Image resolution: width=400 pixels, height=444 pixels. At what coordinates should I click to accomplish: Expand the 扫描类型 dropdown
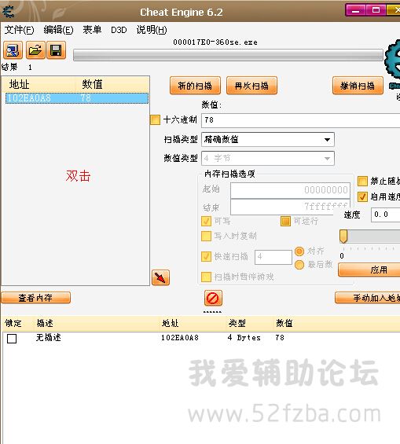(x=268, y=140)
